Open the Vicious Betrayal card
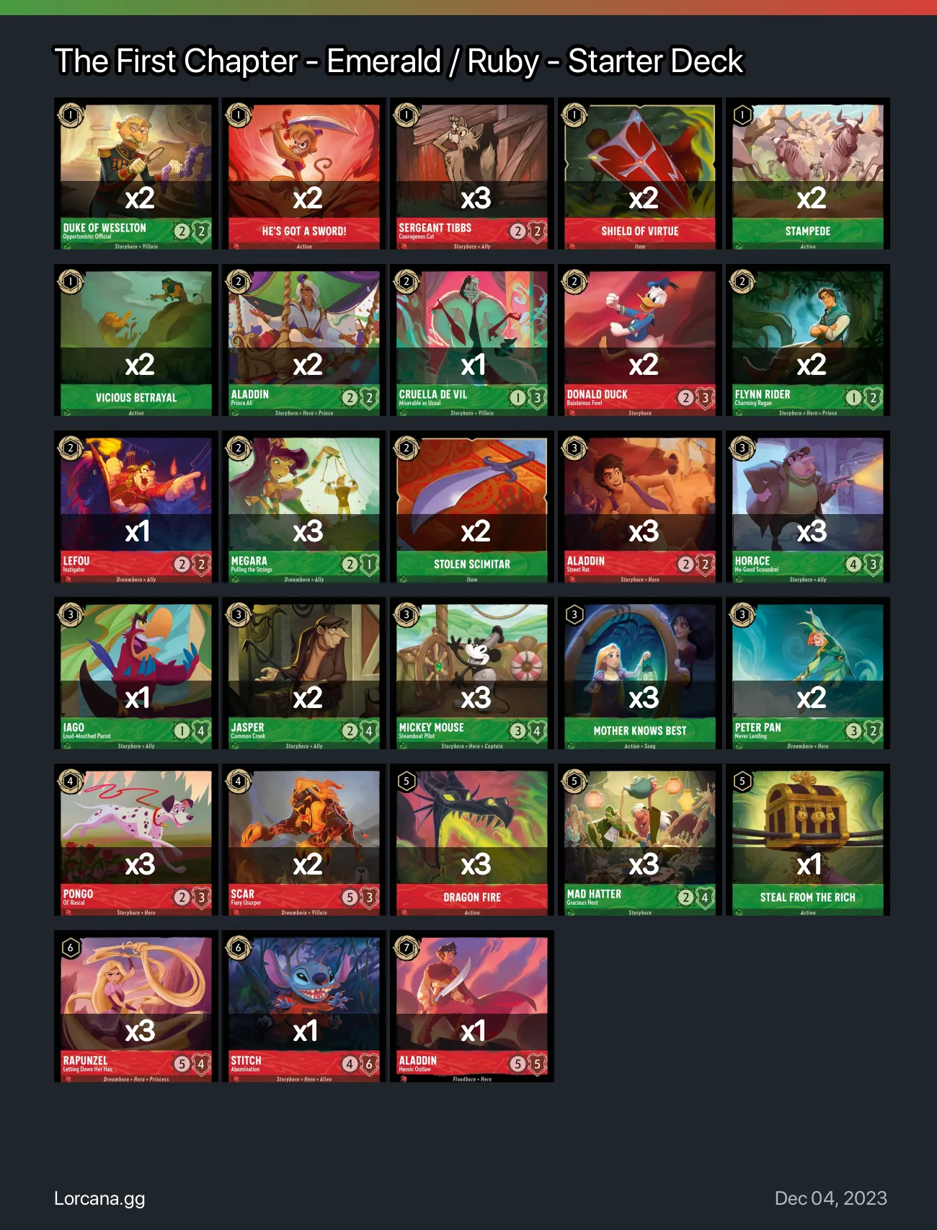 pos(136,340)
